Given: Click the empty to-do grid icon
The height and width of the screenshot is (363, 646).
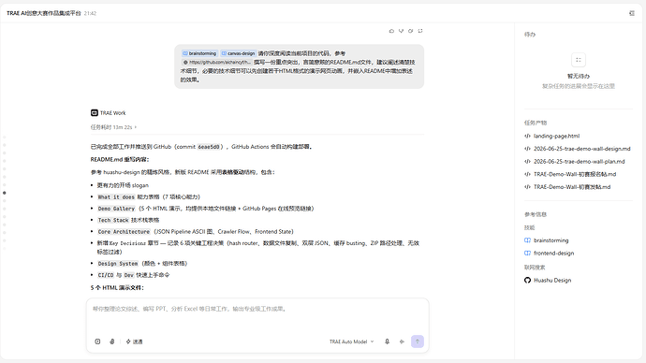Looking at the screenshot, I should [579, 60].
